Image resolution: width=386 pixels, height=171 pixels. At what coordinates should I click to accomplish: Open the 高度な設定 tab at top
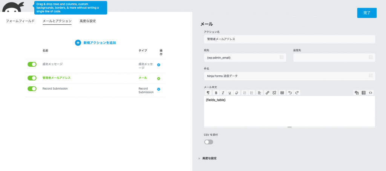point(87,21)
